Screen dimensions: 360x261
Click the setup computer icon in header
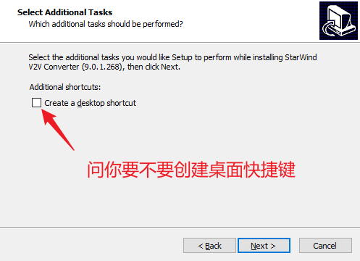338,20
